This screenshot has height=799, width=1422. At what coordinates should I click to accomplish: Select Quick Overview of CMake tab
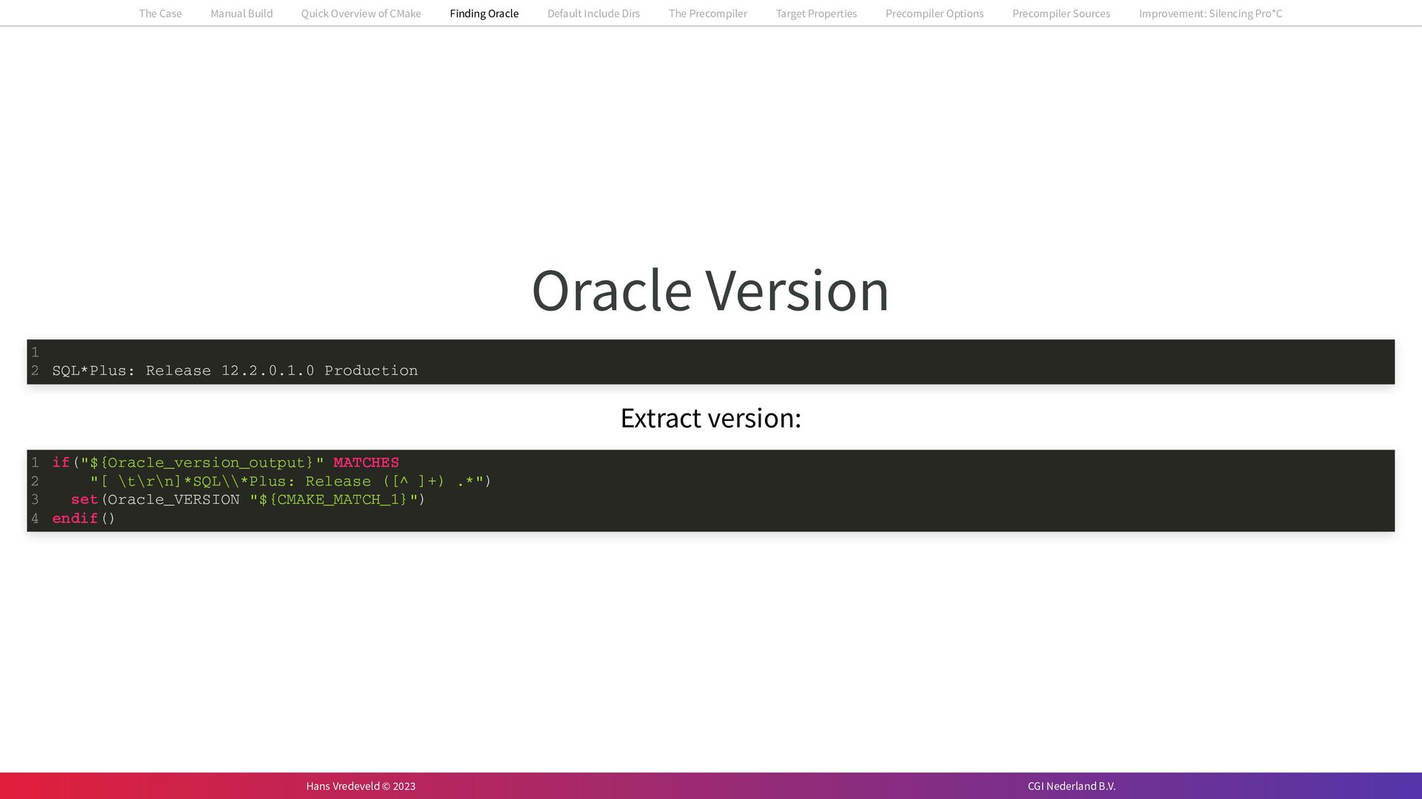(361, 13)
